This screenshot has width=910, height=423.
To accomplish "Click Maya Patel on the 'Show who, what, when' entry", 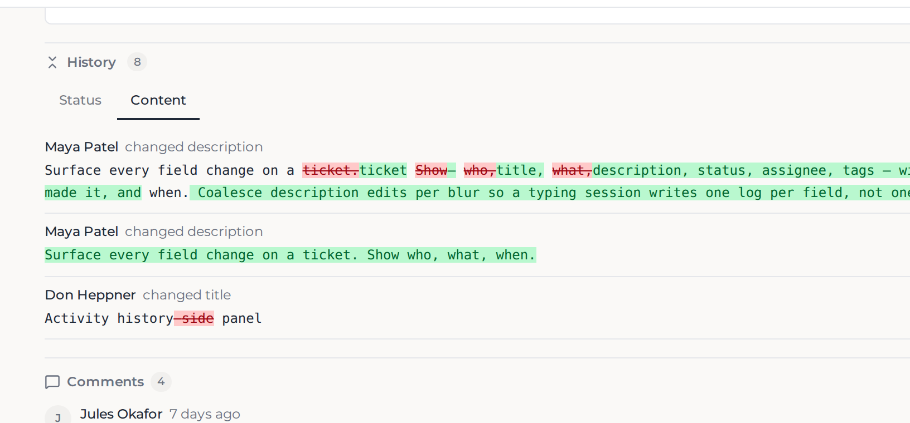I will tap(81, 232).
